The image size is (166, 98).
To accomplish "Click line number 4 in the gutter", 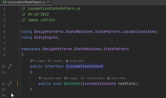I will [x=4, y=26].
